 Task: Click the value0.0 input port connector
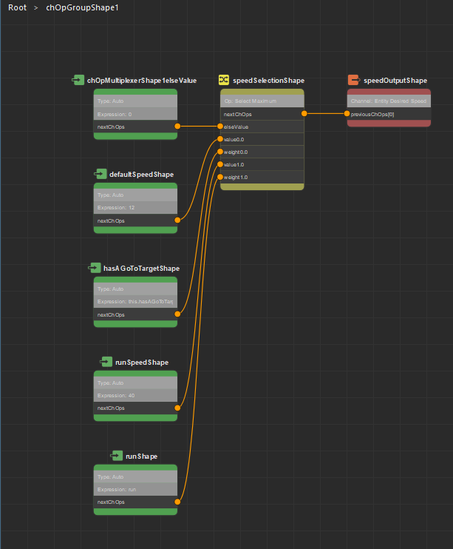[220, 139]
